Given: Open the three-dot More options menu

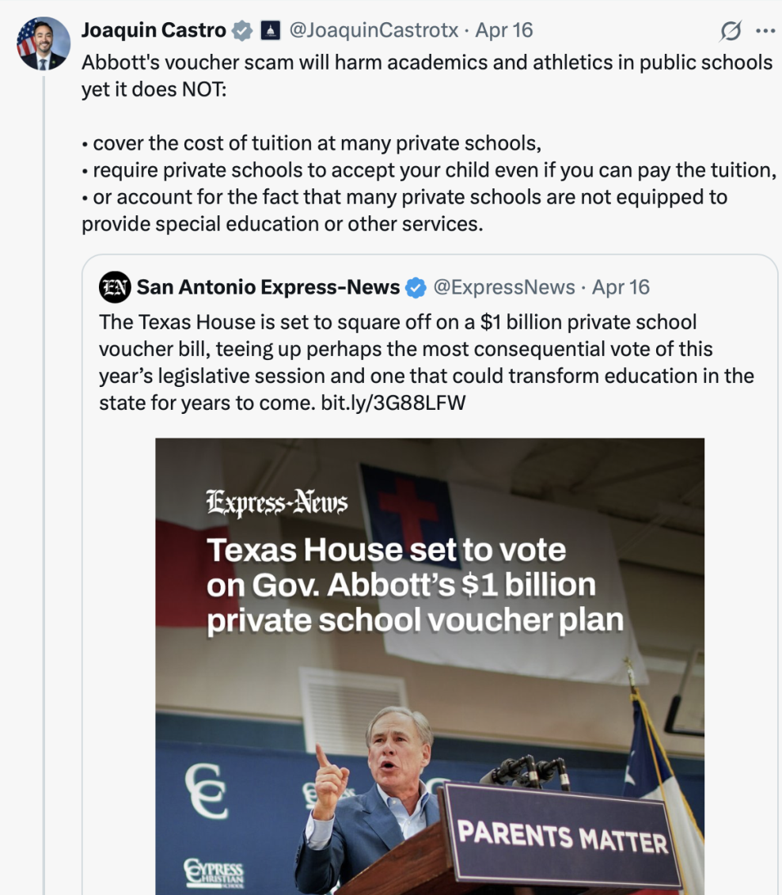Looking at the screenshot, I should (x=765, y=31).
